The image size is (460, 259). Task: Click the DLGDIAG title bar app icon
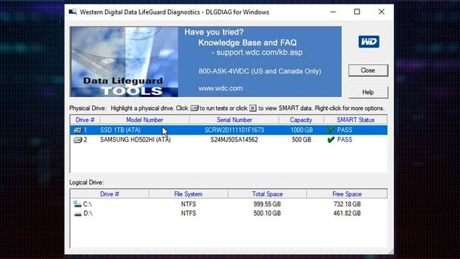coord(73,12)
